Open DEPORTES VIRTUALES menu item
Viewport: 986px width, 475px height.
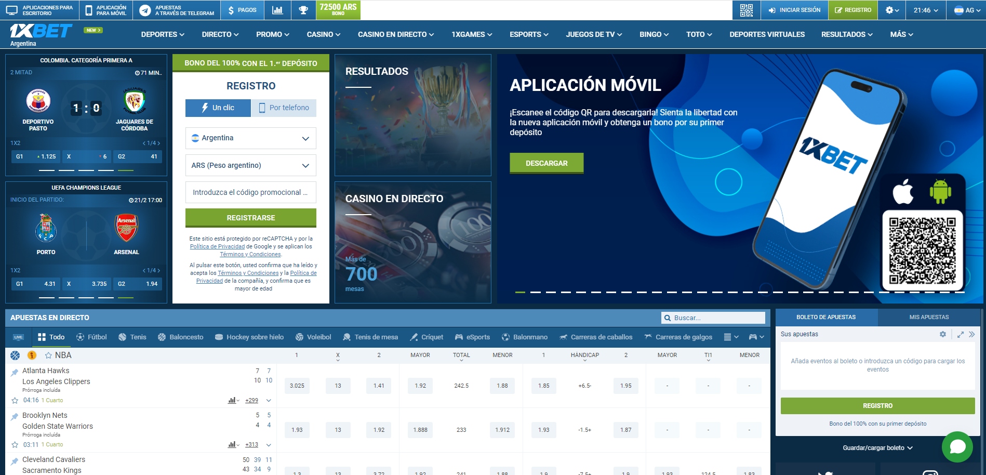tap(767, 34)
